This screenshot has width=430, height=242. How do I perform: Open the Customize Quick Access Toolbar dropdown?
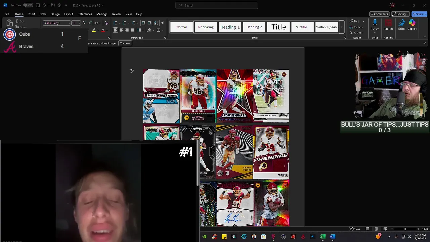(x=66, y=5)
